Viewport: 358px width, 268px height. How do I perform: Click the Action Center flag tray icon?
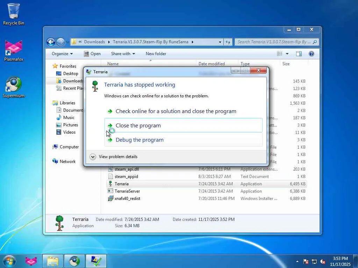(306, 261)
